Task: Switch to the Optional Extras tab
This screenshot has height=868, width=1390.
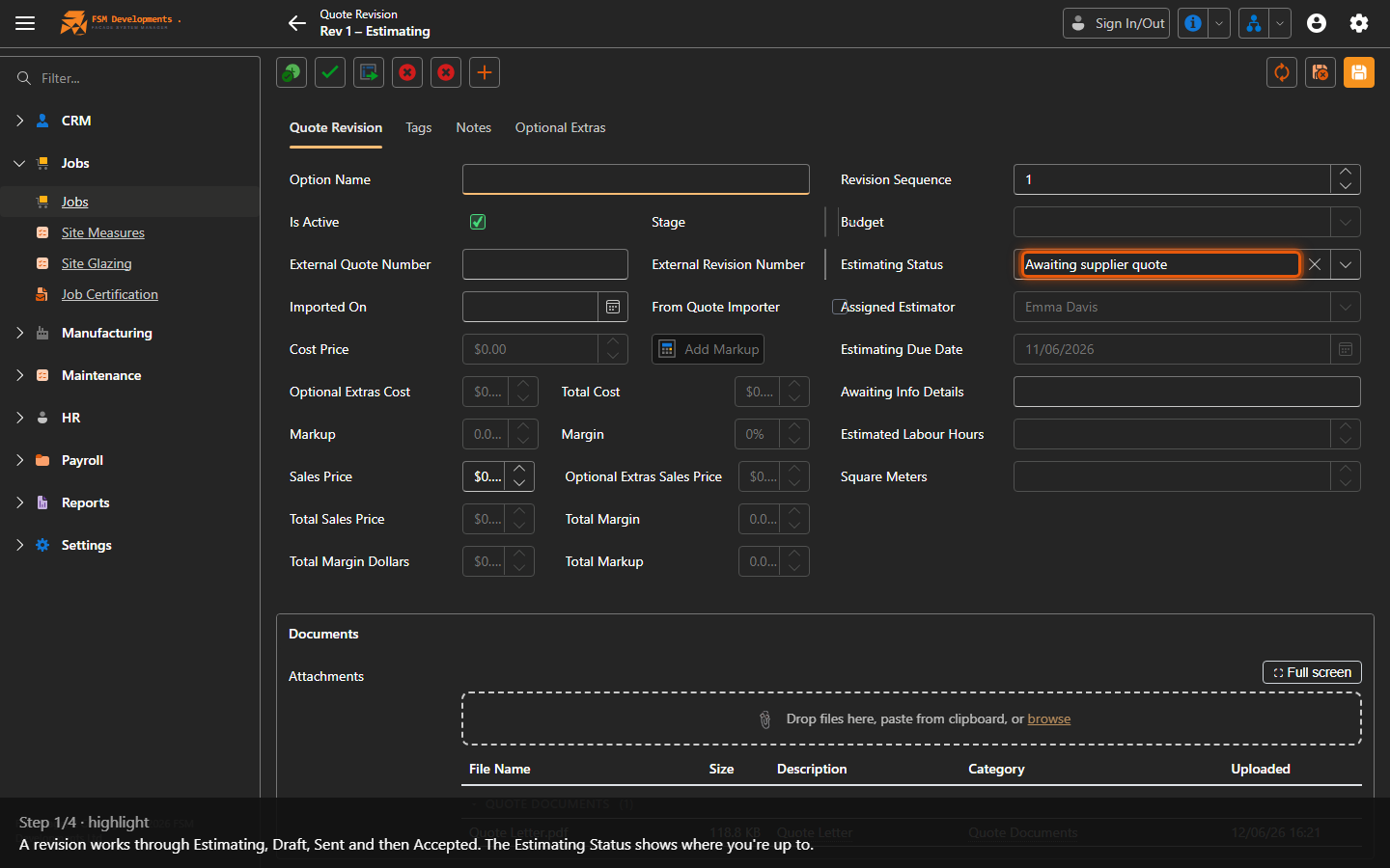Action: (560, 127)
